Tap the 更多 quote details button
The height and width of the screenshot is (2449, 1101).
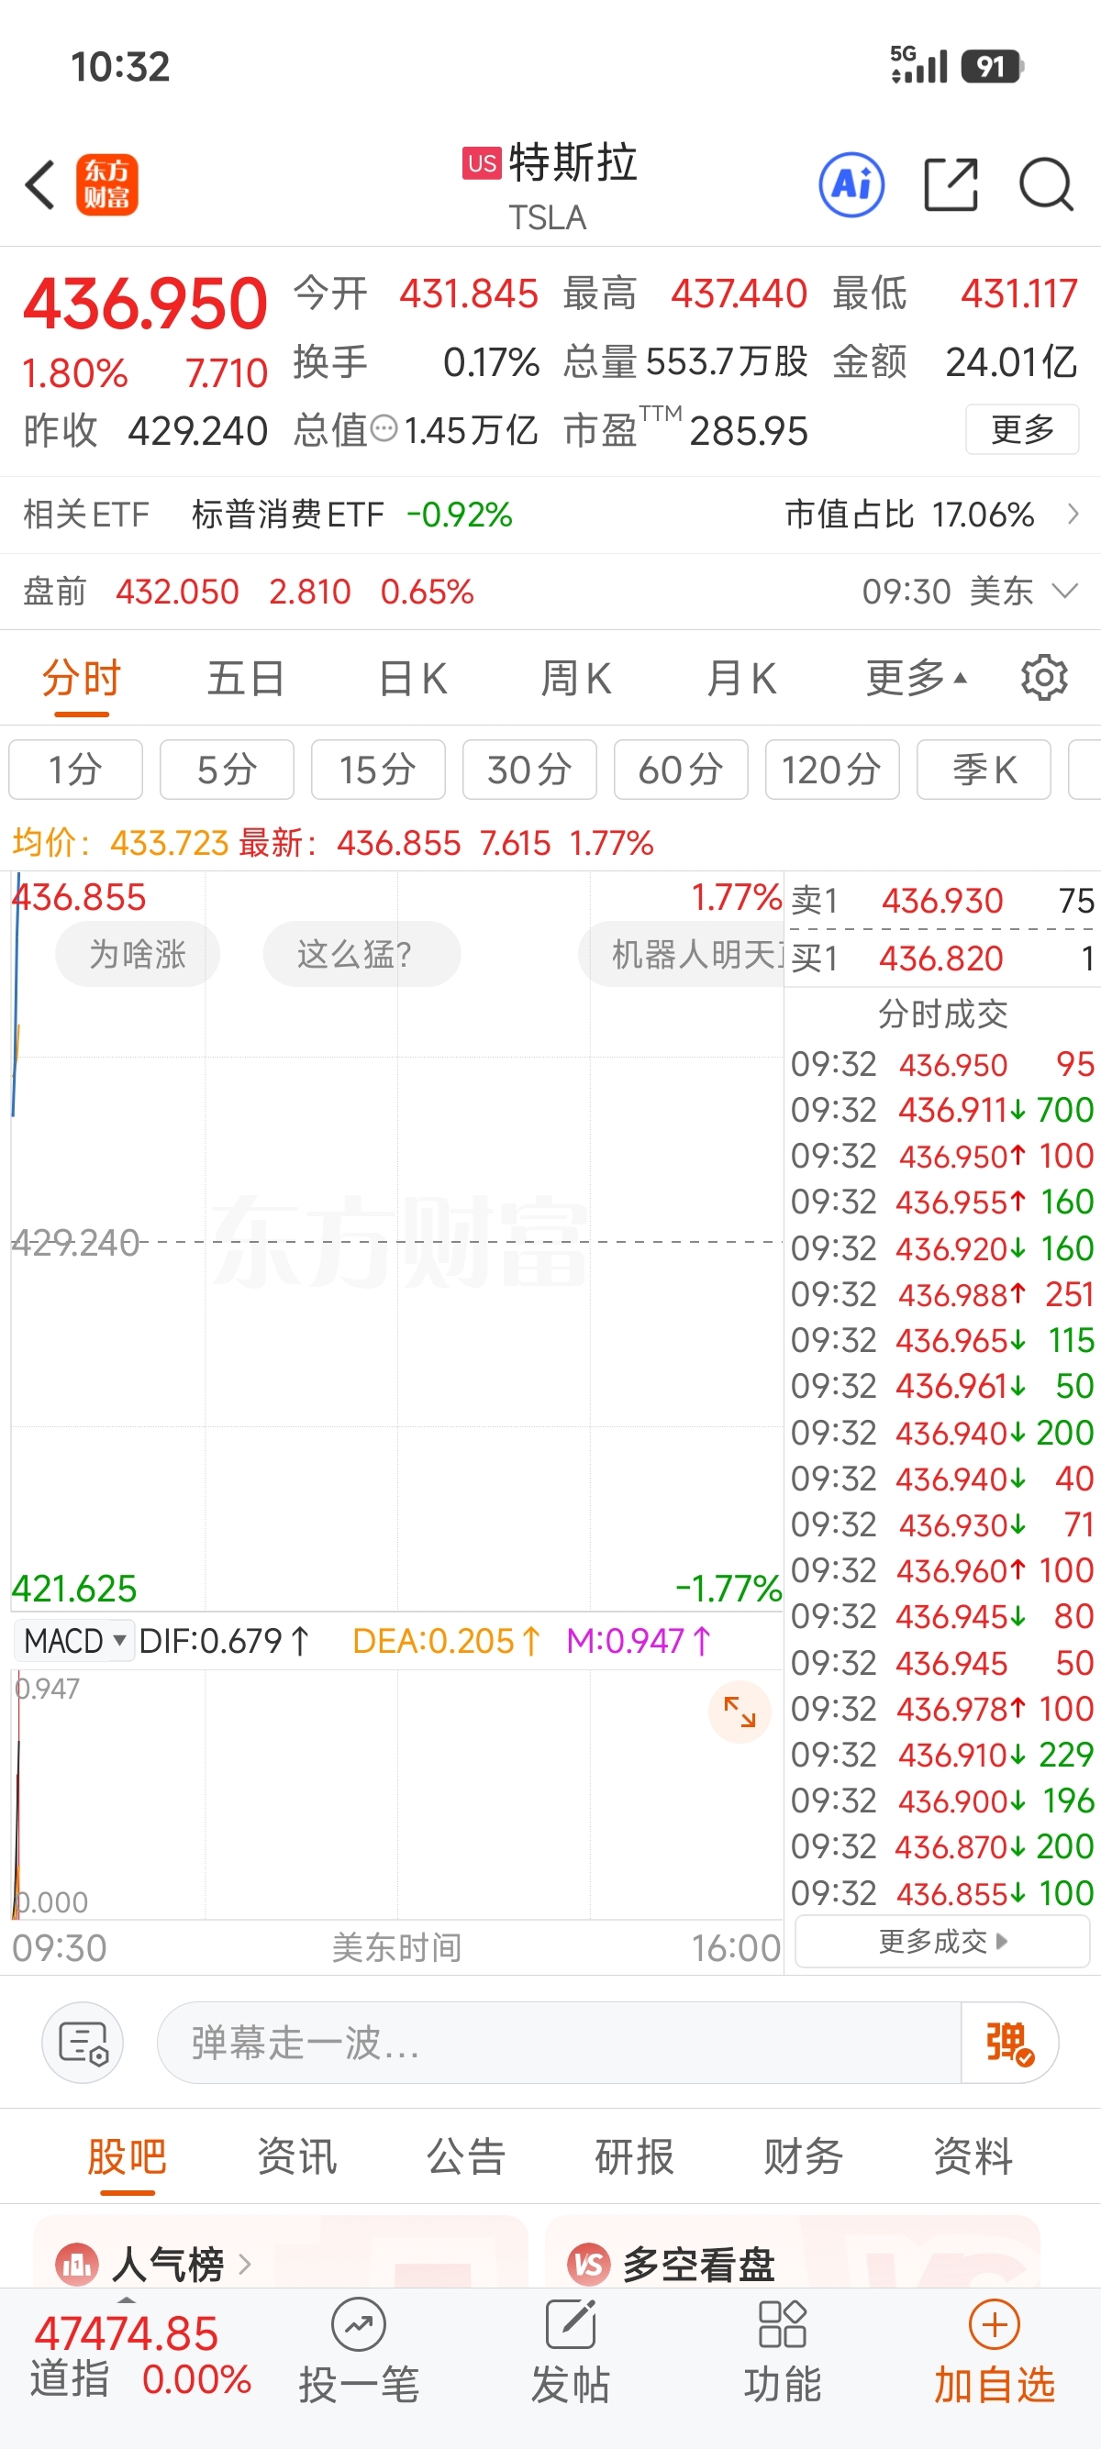(x=1022, y=428)
